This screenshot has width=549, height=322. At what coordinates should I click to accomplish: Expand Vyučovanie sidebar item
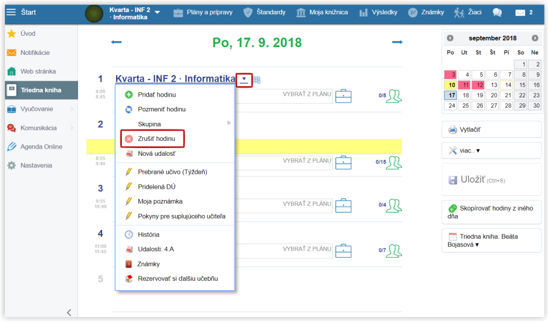click(x=41, y=109)
